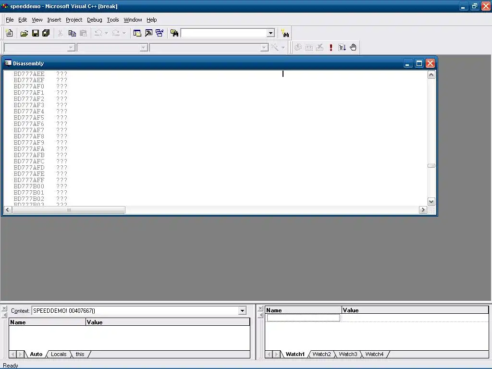Click the Undo arrow icon
Image resolution: width=492 pixels, height=369 pixels.
click(x=98, y=33)
